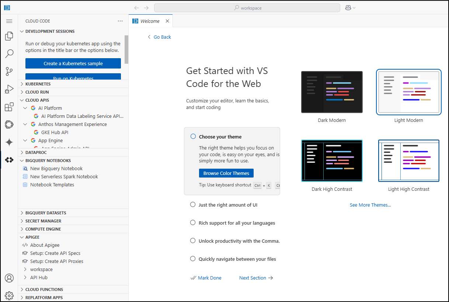The image size is (449, 302).
Task: Open the Explorer view in activity bar
Action: [9, 36]
